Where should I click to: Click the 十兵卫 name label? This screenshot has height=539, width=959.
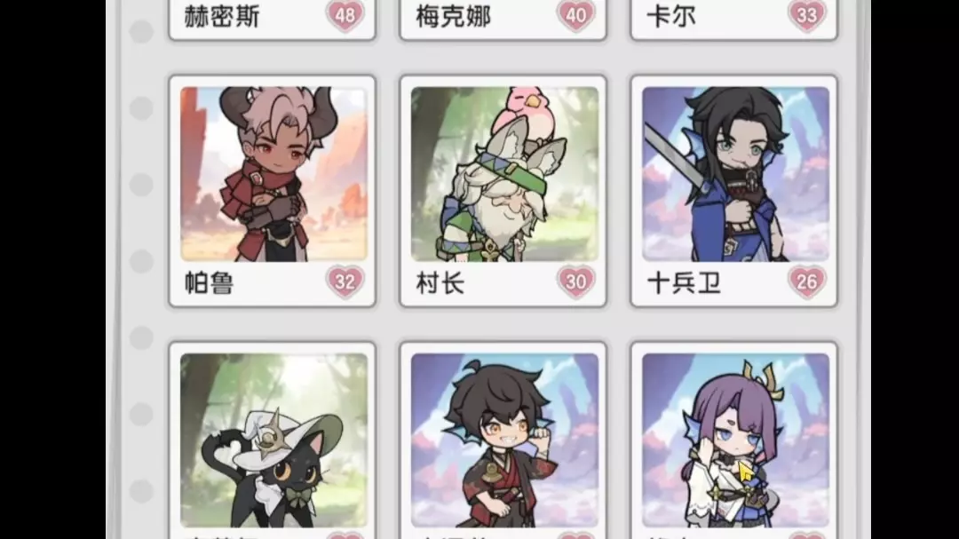(x=684, y=283)
